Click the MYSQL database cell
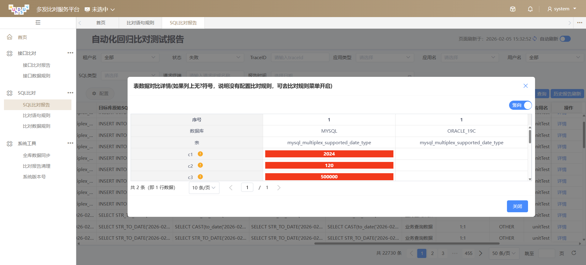Image resolution: width=586 pixels, height=265 pixels. tap(329, 131)
